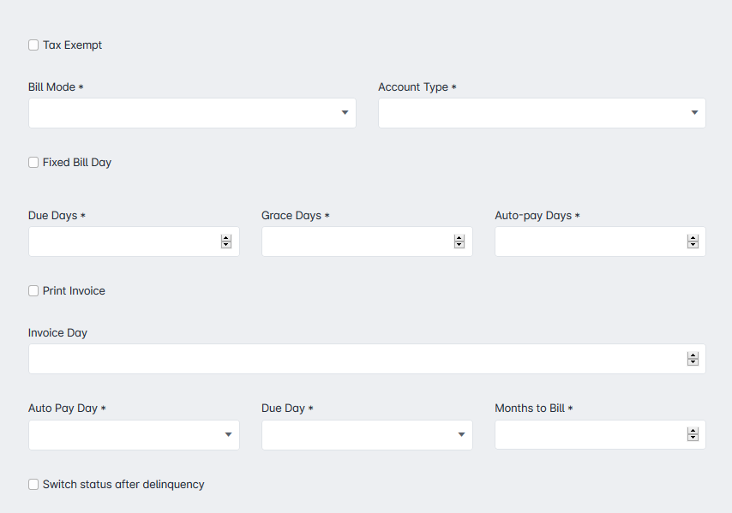732x513 pixels.
Task: Click into the Invoice Day field
Action: [x=367, y=359]
